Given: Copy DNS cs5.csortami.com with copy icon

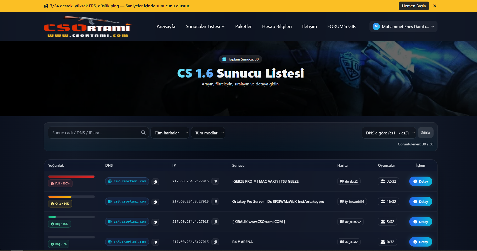Looking at the screenshot, I should point(155,242).
